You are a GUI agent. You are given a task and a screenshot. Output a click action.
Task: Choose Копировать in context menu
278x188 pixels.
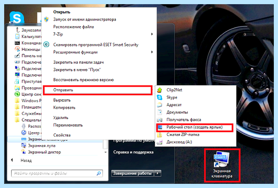pos(64,108)
